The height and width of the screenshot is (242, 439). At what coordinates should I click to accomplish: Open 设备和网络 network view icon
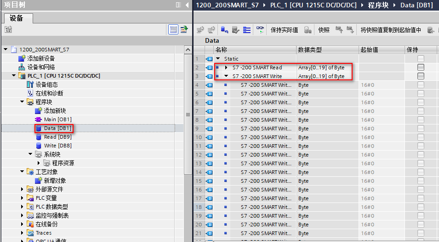point(22,67)
